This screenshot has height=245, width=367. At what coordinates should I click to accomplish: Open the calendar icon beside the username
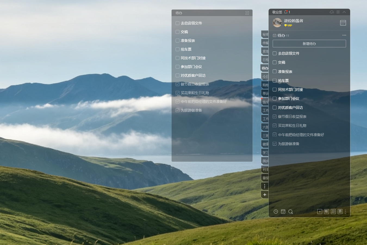343,23
